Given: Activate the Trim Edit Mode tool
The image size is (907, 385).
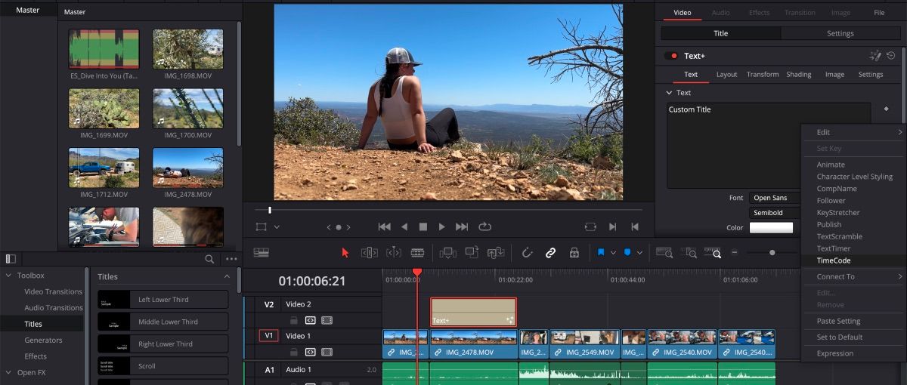Looking at the screenshot, I should pyautogui.click(x=369, y=253).
